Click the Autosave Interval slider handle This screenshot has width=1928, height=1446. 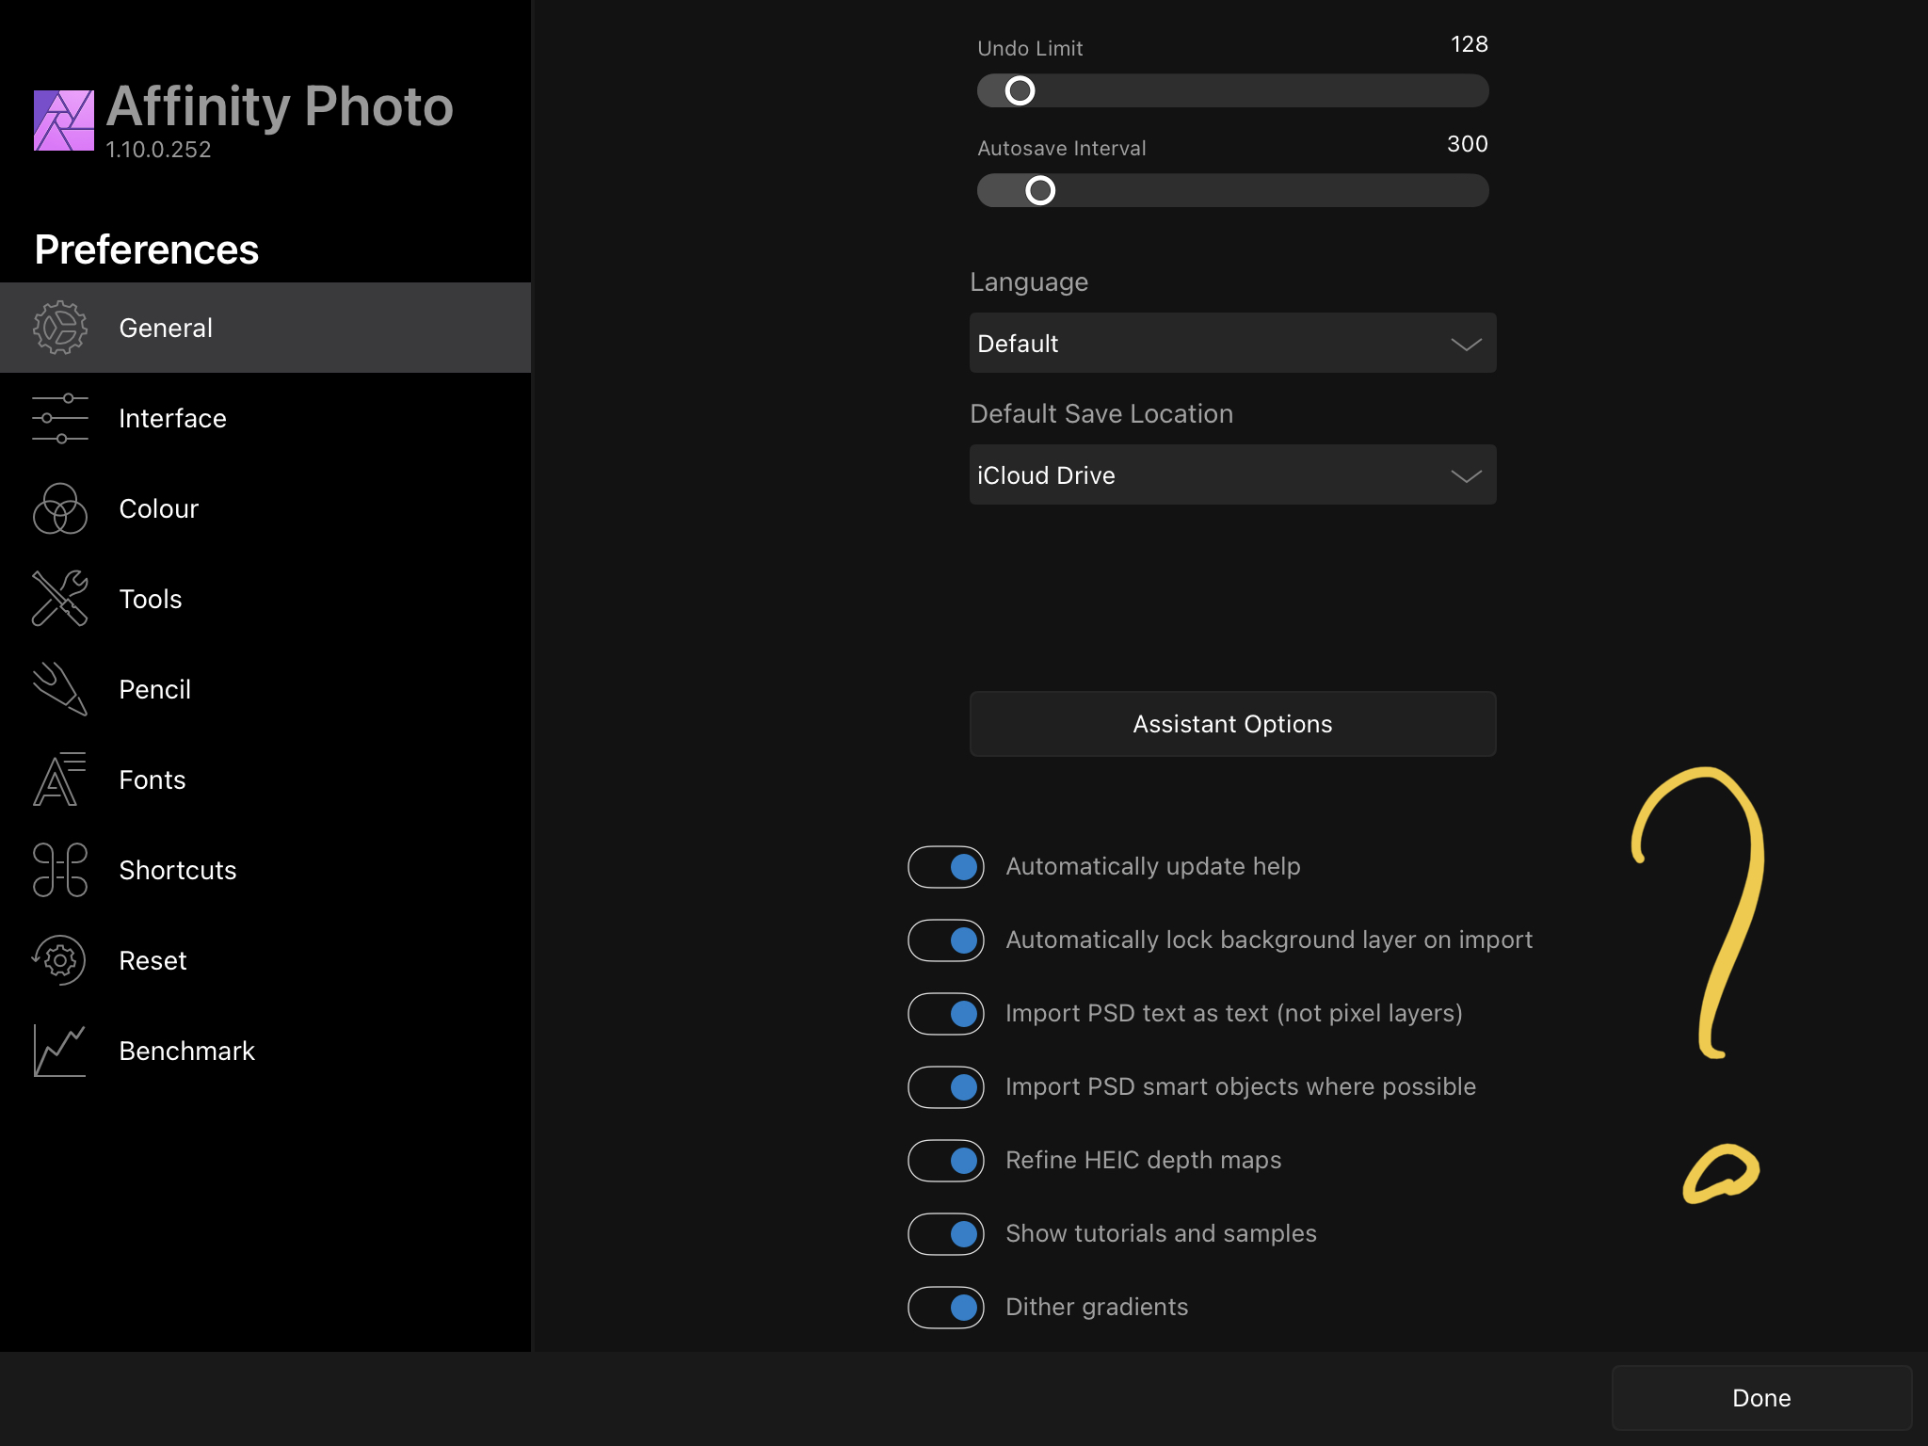click(x=1040, y=190)
